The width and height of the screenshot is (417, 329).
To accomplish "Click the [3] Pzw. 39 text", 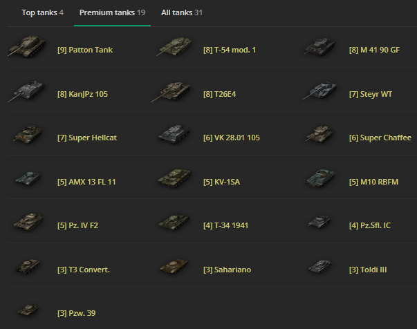I will point(77,313).
